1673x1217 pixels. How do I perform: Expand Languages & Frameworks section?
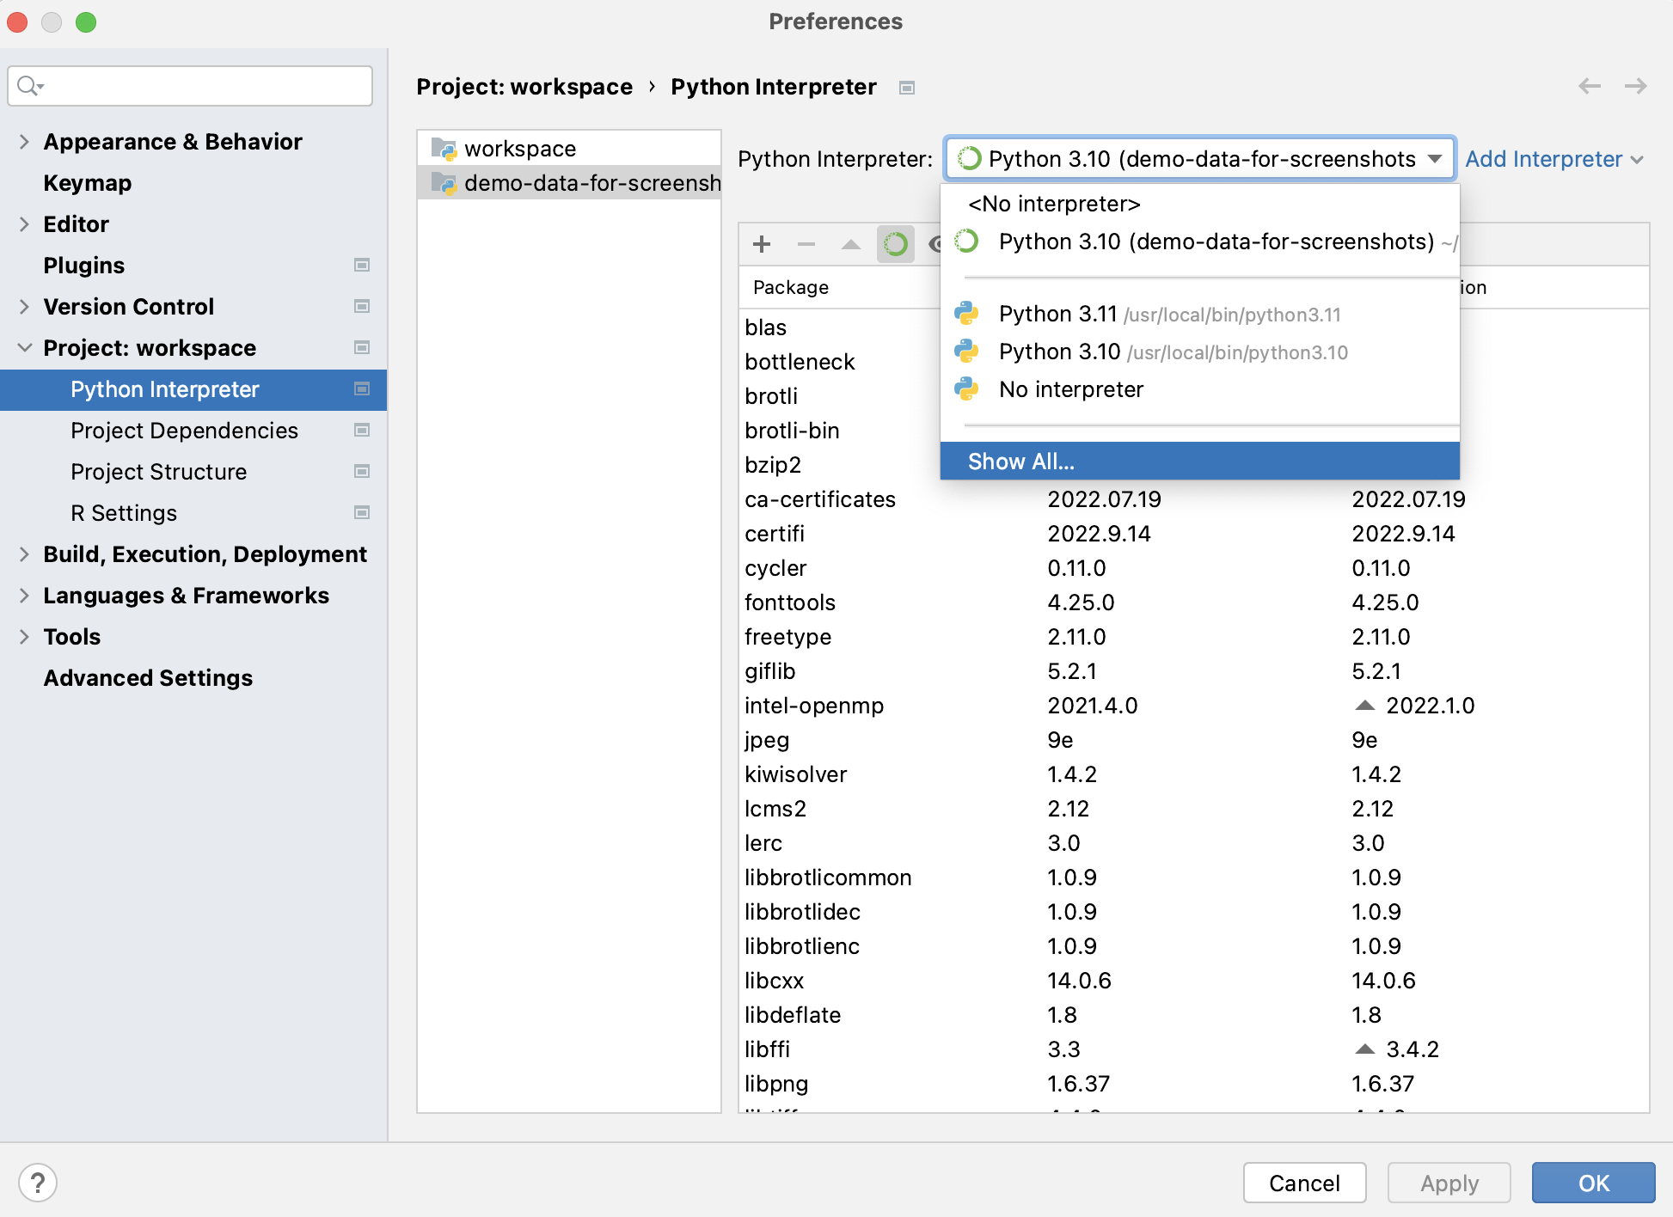click(x=24, y=596)
